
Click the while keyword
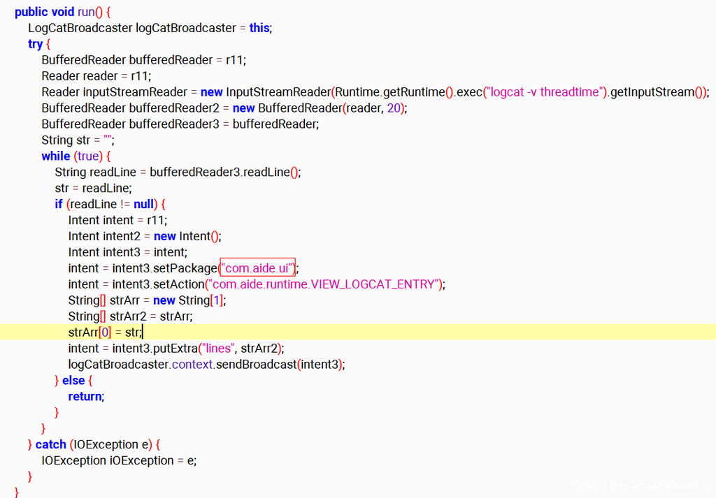click(56, 156)
